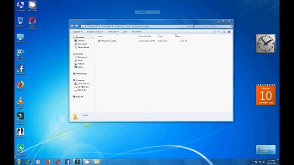Click the Downloads breadcrumb in the address bar

click(106, 27)
